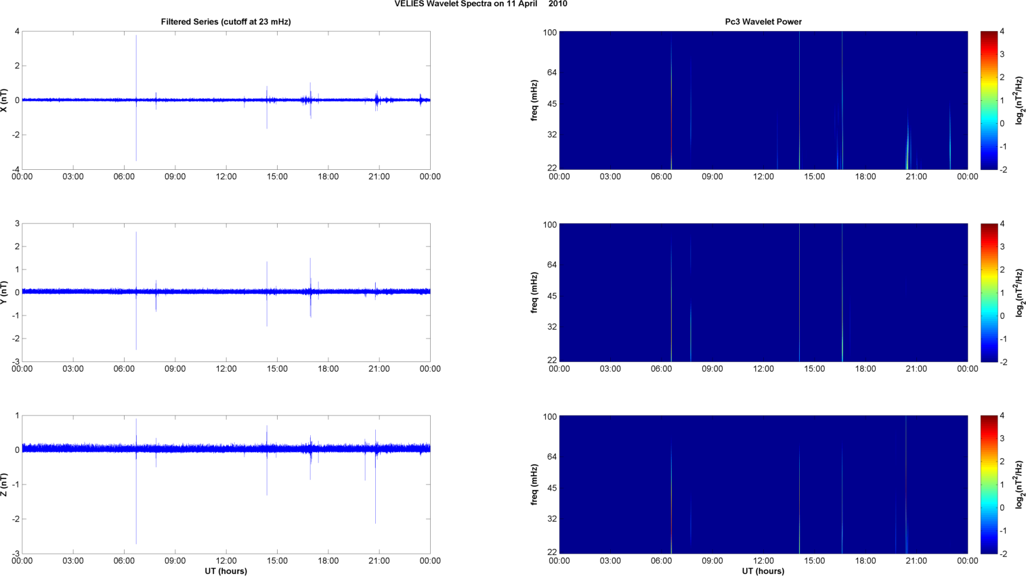Click the color bar beside the bottom spectrogram
1026x576 pixels.
click(989, 485)
